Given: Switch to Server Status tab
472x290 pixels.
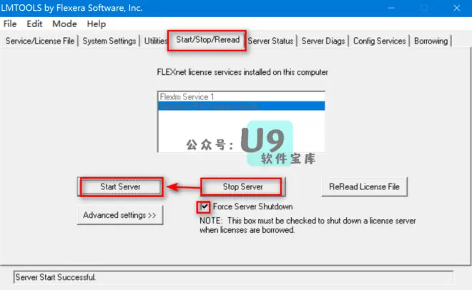Looking at the screenshot, I should click(270, 41).
